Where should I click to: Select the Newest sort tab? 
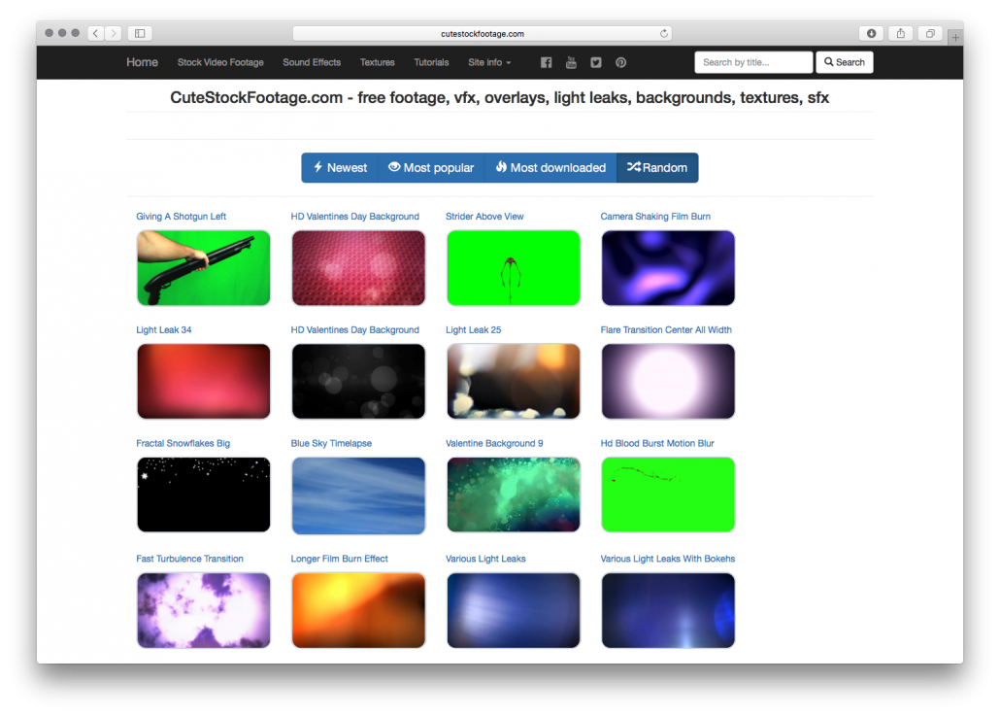pos(340,168)
